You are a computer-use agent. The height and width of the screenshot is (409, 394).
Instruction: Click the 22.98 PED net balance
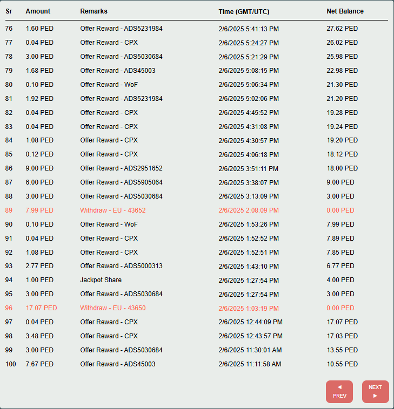342,71
